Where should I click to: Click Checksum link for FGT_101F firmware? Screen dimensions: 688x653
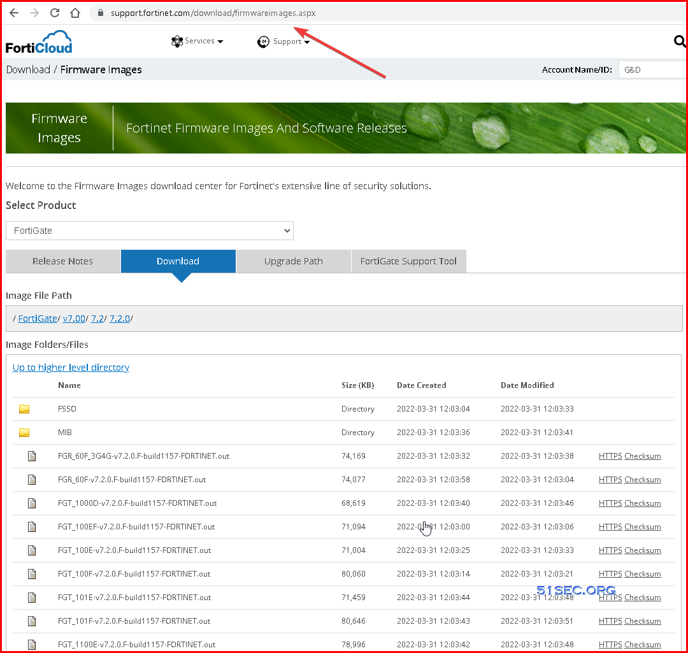[642, 621]
